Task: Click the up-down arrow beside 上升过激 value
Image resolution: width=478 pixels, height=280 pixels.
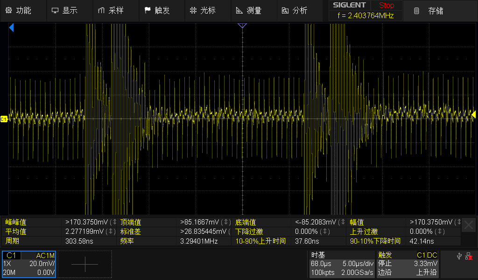Action: [440, 231]
